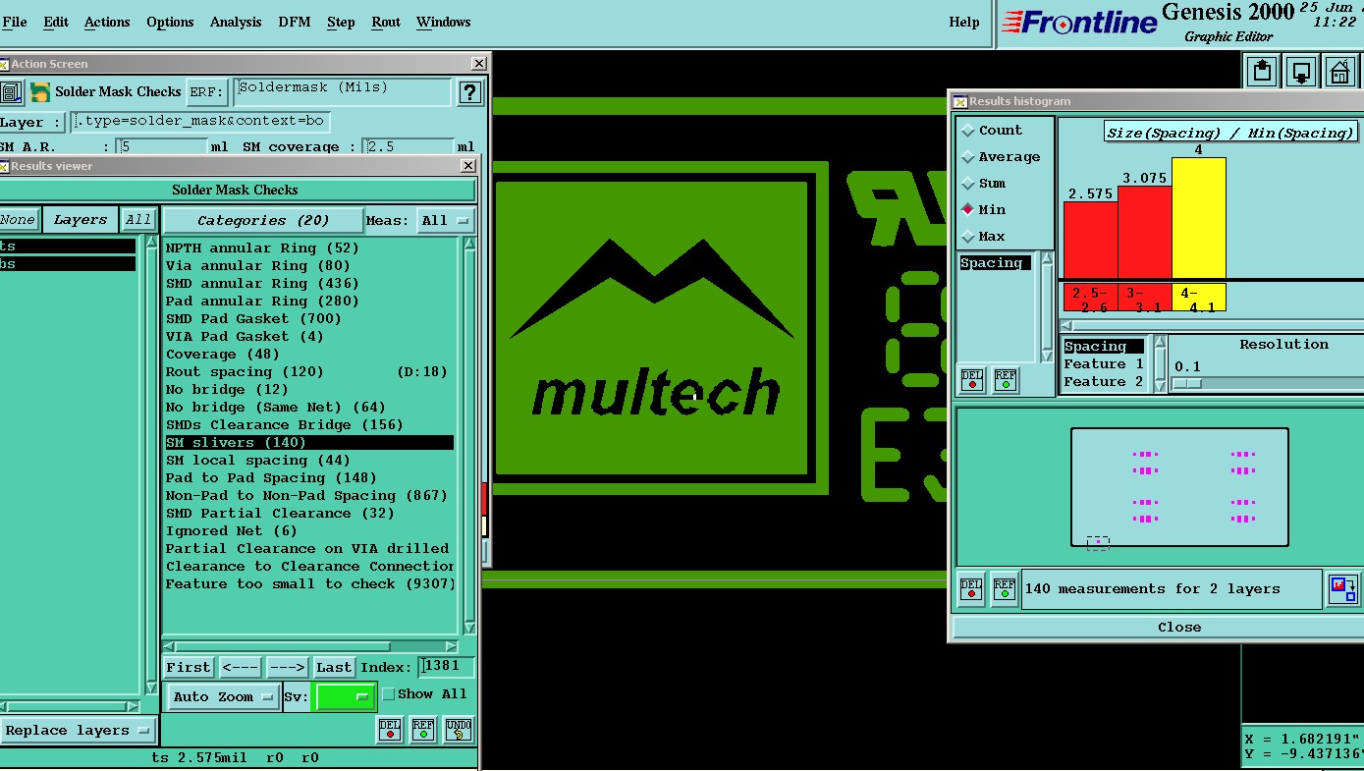Click REF icon under the Spacing list
1364x771 pixels.
(x=1006, y=379)
